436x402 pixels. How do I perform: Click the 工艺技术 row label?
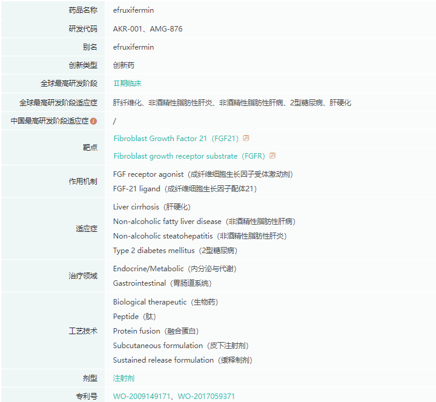click(83, 331)
